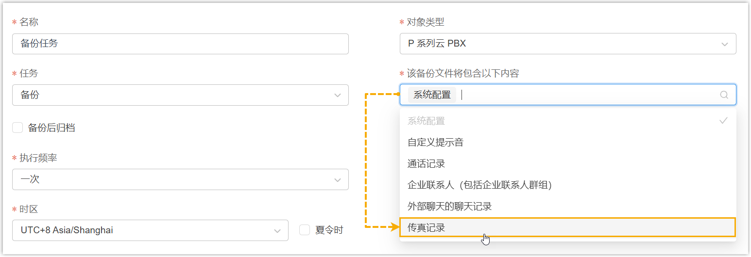The image size is (751, 257).
Task: Click the 系统配置 tag in the multi-select
Action: pos(432,95)
